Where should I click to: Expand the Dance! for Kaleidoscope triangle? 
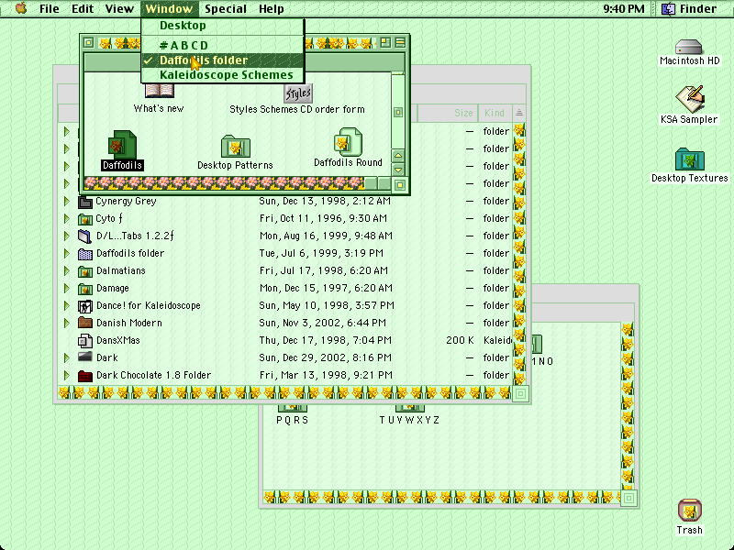66,305
